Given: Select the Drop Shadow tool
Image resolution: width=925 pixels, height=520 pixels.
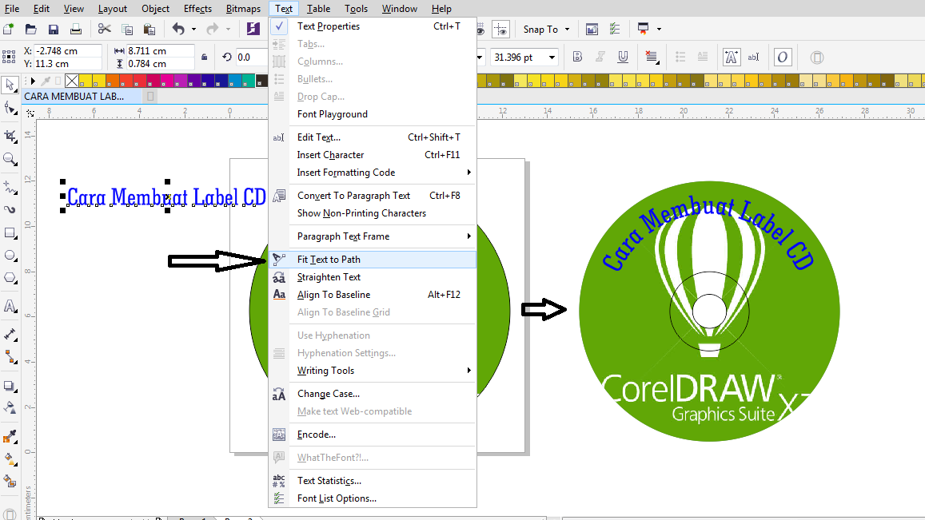Looking at the screenshot, I should point(10,386).
